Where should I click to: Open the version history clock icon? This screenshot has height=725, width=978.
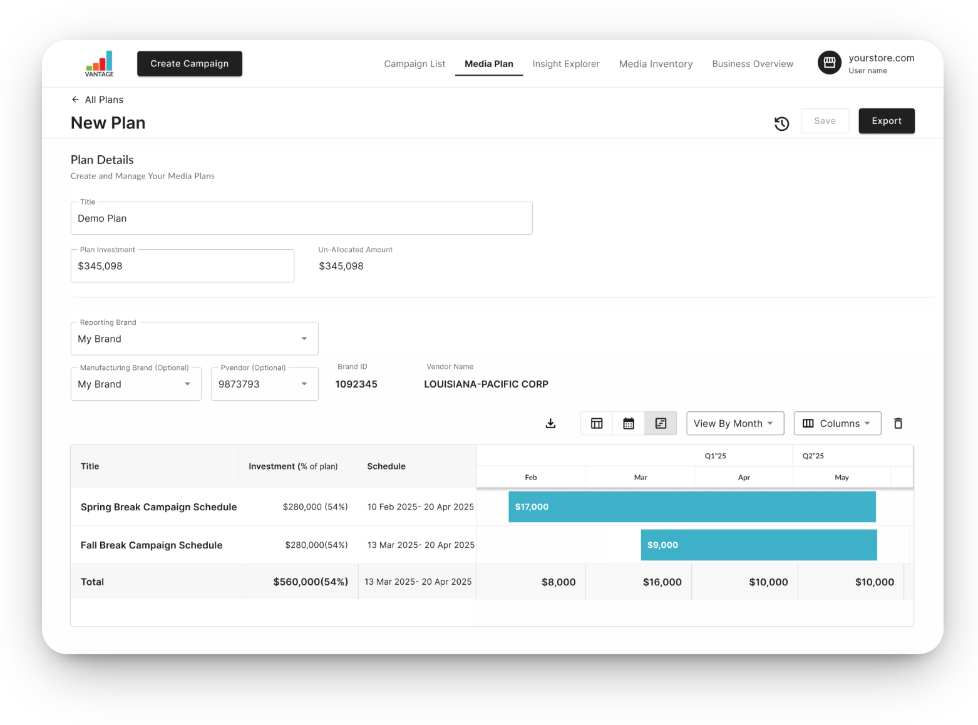click(x=781, y=123)
